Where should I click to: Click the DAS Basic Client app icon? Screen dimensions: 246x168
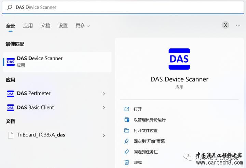tap(11, 108)
